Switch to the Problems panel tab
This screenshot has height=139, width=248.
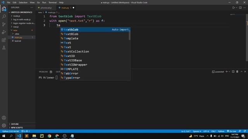(43, 72)
